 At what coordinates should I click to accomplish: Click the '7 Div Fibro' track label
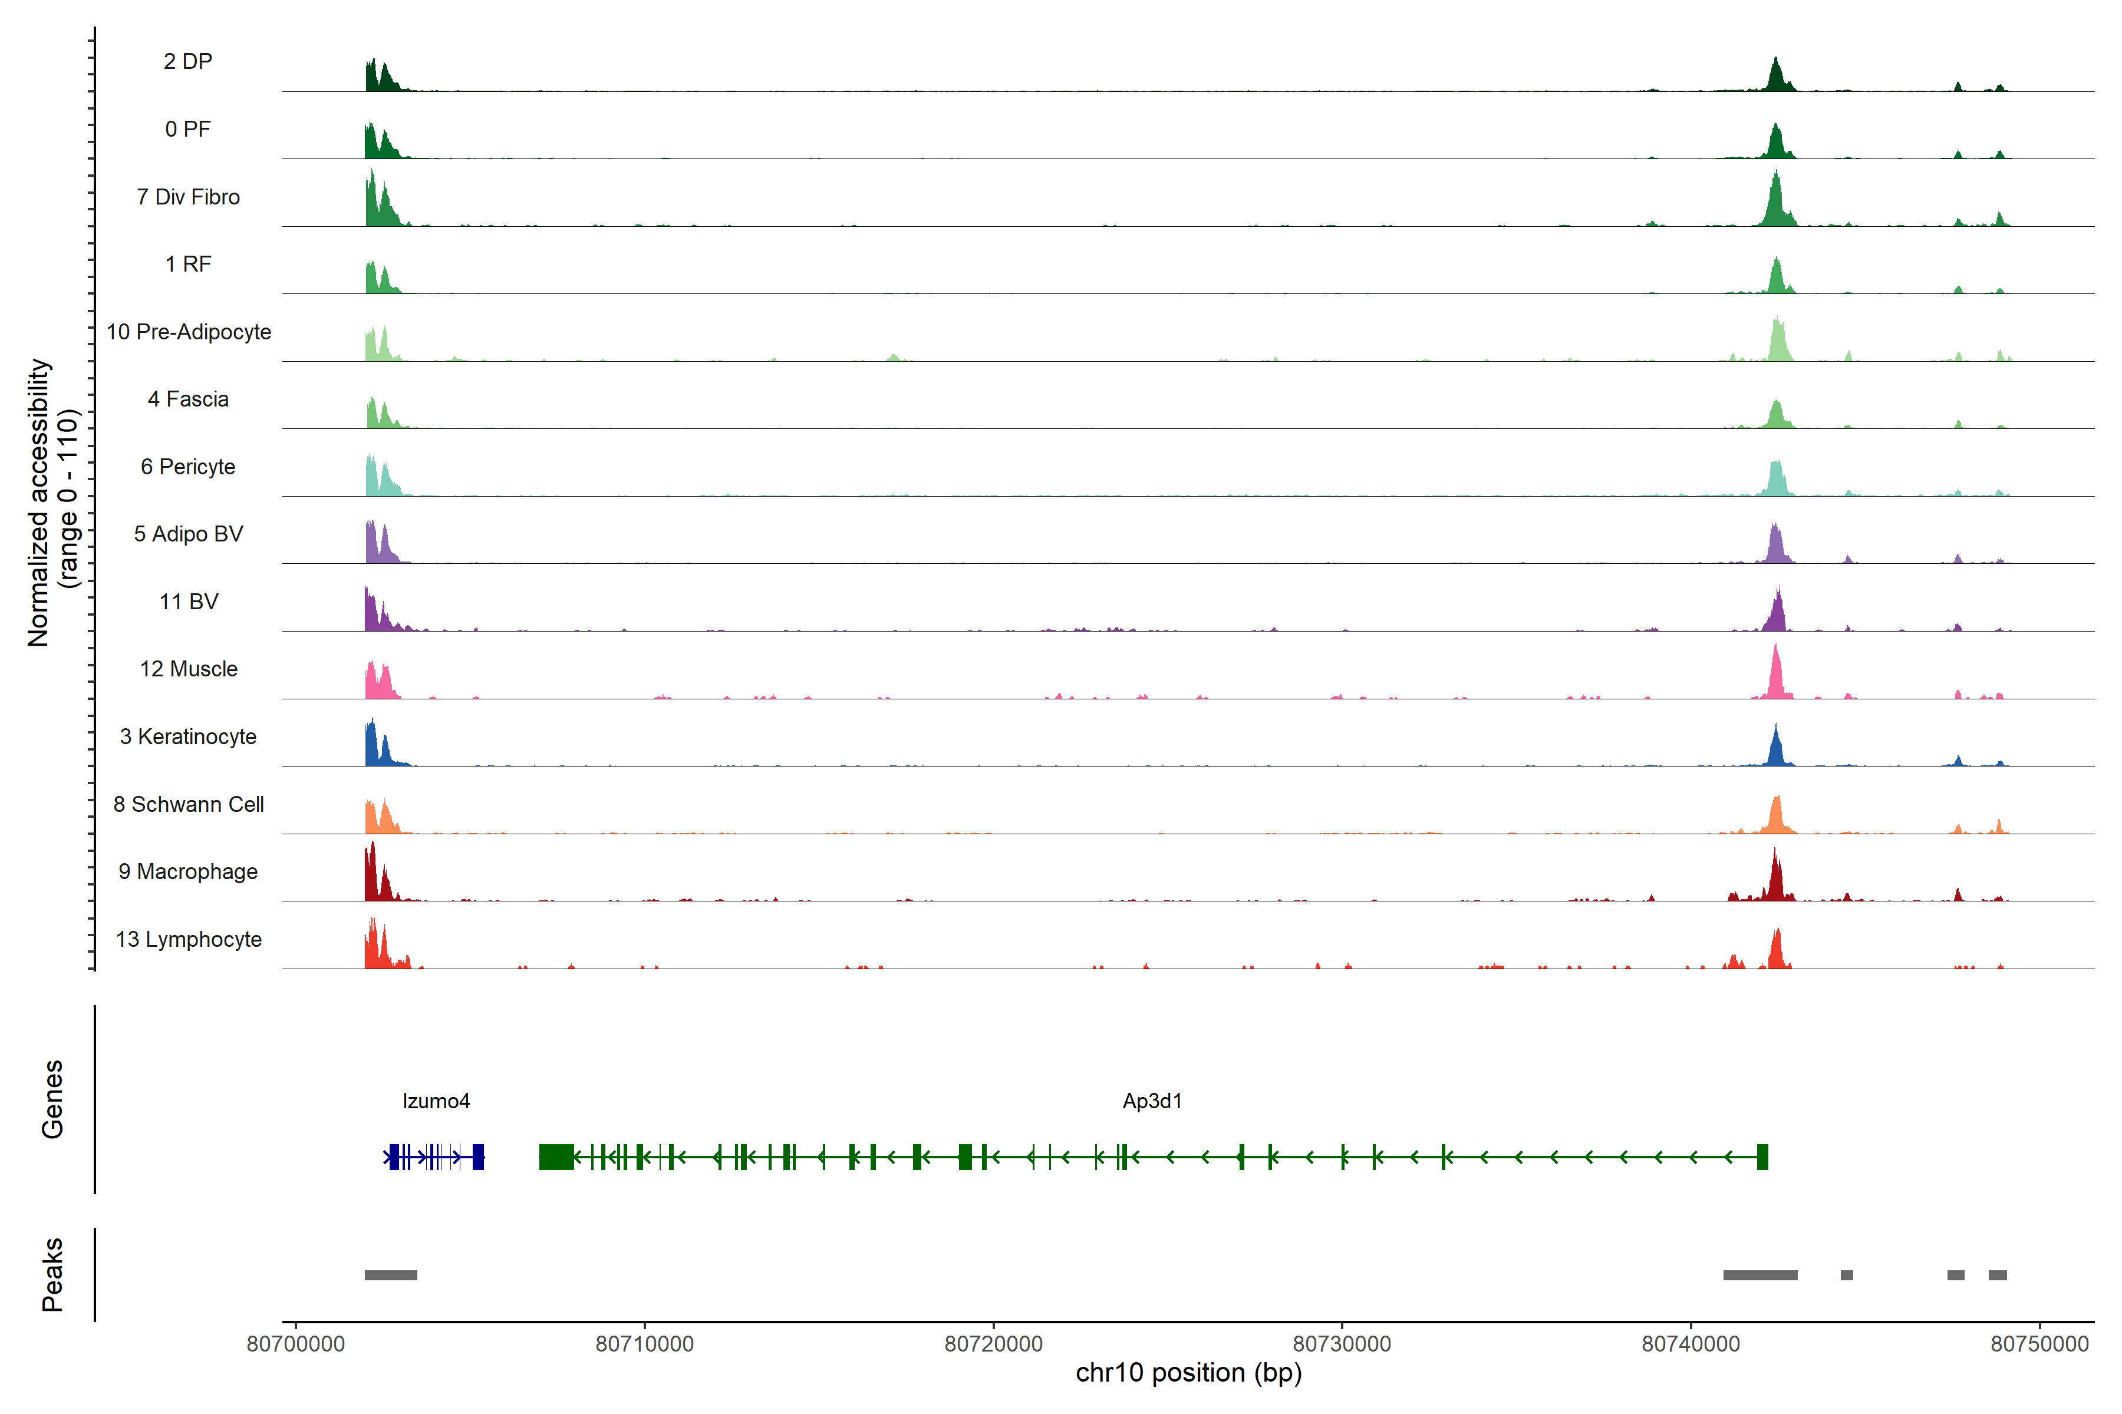point(187,197)
